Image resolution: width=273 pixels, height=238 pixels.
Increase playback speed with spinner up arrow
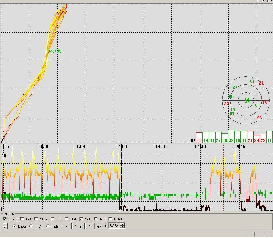pos(122,225)
